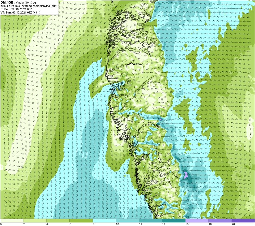Click the scale label "12"
This screenshot has height=226, width=255.
tap(141, 224)
